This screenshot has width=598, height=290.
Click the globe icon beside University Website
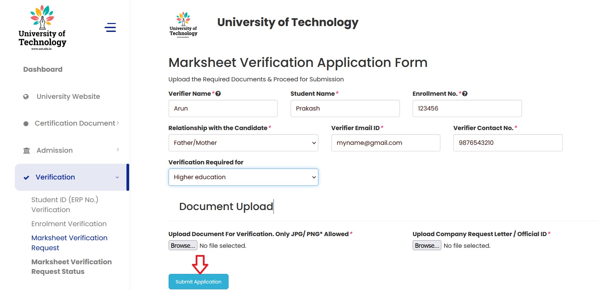click(x=26, y=97)
